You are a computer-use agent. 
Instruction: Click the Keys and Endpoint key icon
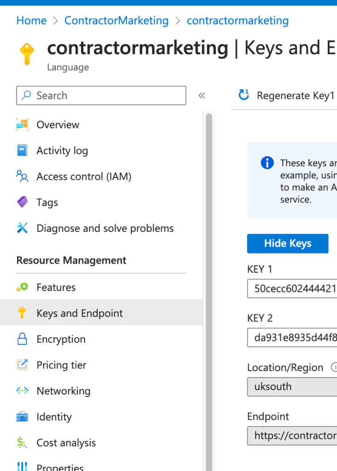[22, 313]
